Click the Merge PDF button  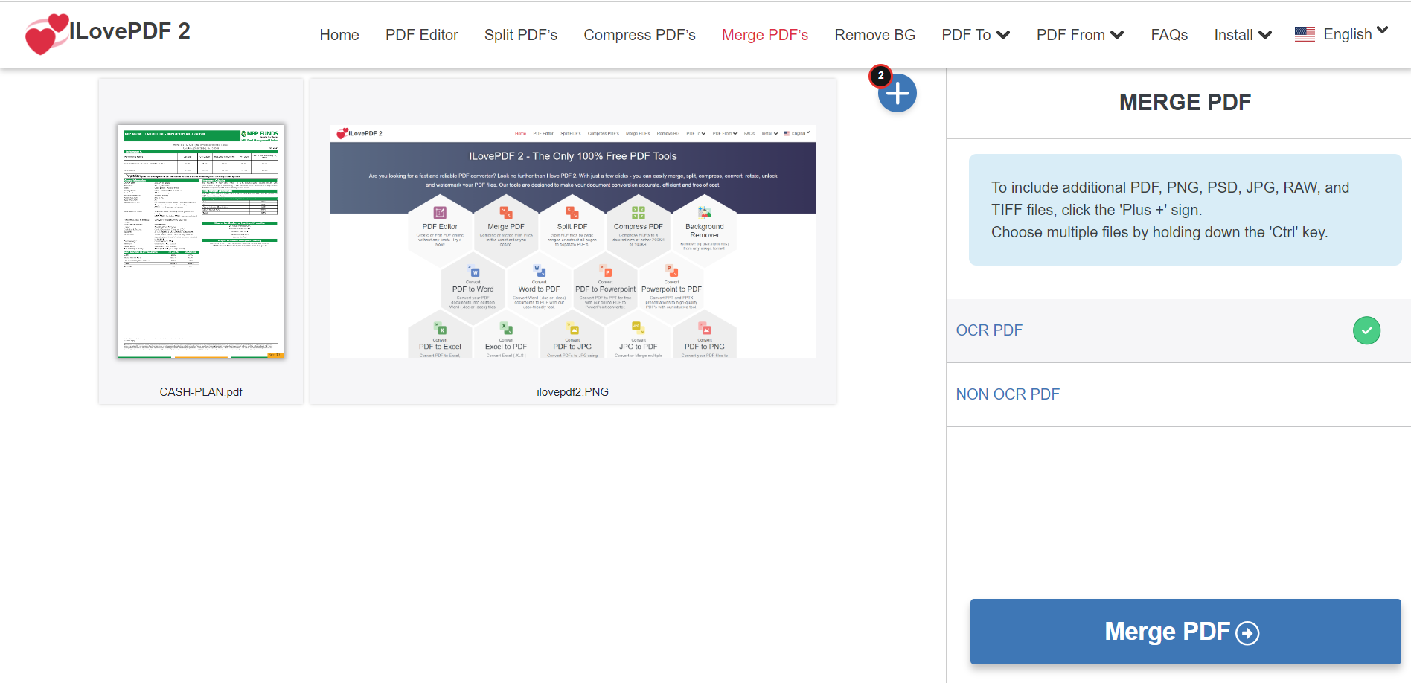point(1186,632)
